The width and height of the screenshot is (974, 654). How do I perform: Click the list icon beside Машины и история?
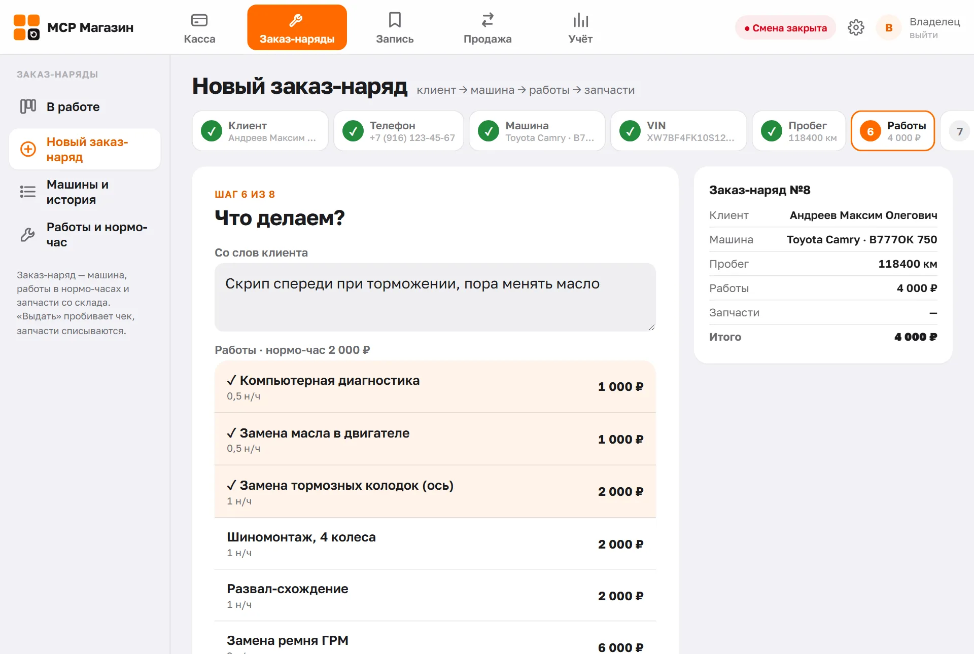pos(28,192)
